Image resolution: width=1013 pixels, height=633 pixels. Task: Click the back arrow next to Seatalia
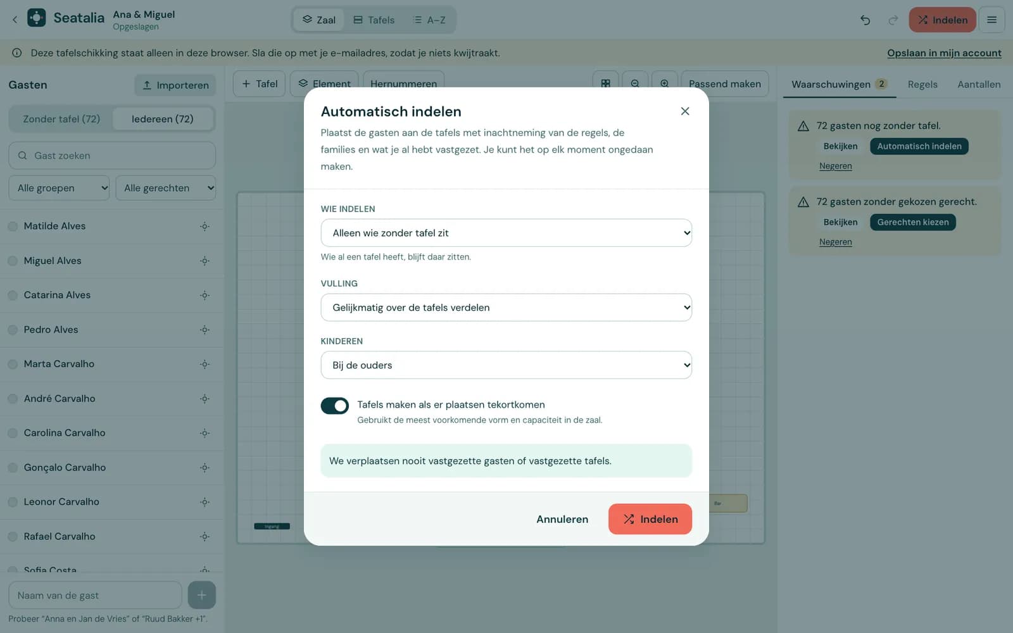click(15, 20)
